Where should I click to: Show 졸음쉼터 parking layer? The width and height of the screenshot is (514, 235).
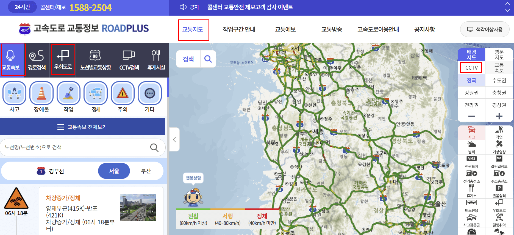pos(499,191)
